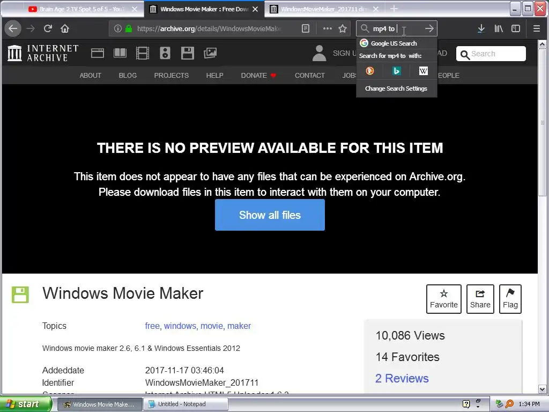Image resolution: width=549 pixels, height=412 pixels.
Task: Open the 2 Reviews link
Action: [402, 378]
